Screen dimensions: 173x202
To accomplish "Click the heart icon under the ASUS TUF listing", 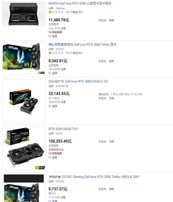I will [x=50, y=157].
